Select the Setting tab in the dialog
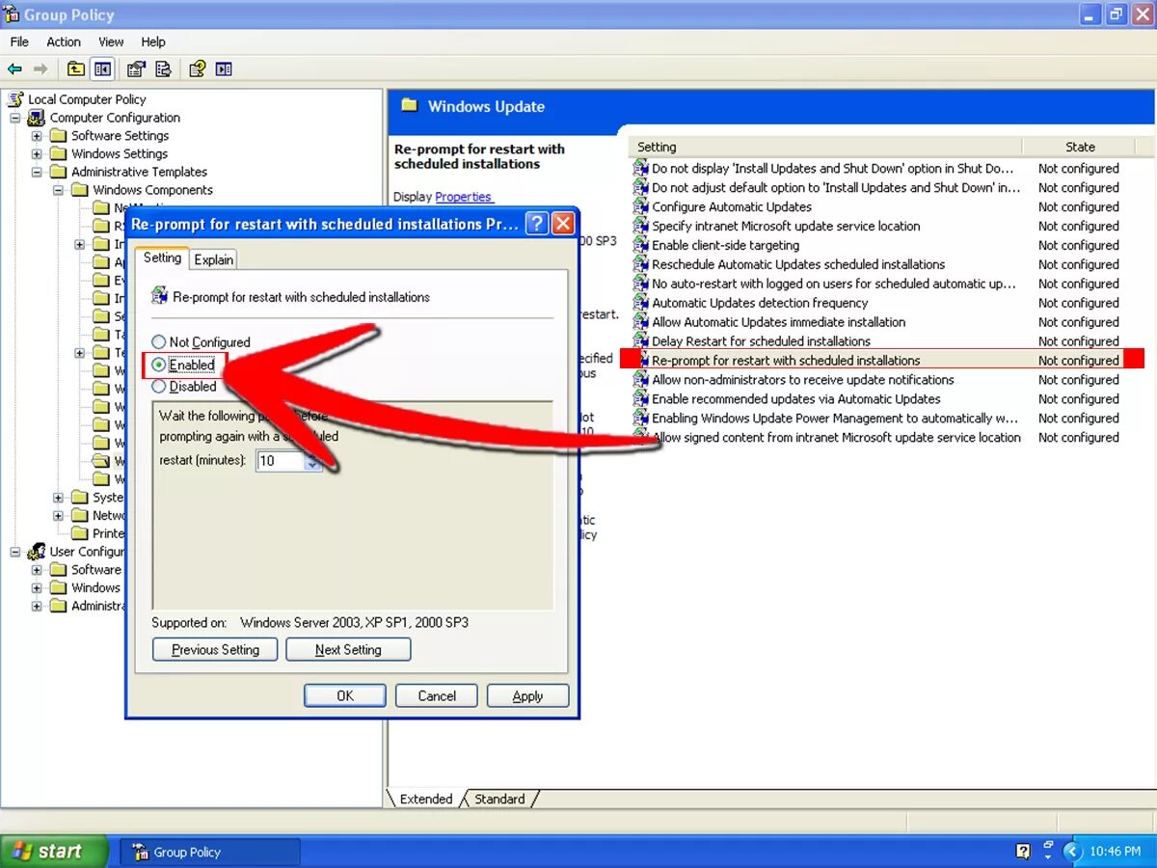Screen dimensions: 1157x868 point(162,258)
